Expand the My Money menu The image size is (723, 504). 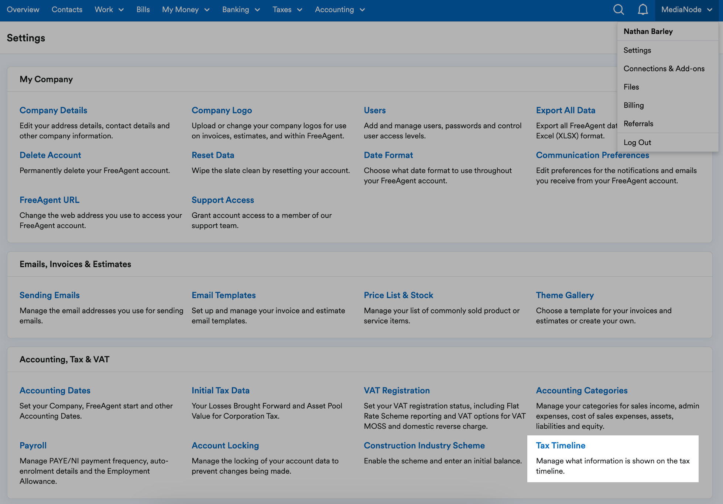pos(186,10)
